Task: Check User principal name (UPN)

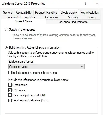Action: point(10,95)
